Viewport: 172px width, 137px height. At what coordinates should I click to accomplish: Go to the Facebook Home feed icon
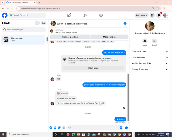pyautogui.click(x=69, y=15)
